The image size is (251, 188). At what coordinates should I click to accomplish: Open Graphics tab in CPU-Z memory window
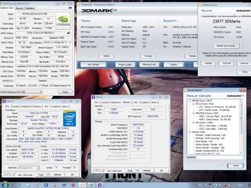tap(145, 102)
